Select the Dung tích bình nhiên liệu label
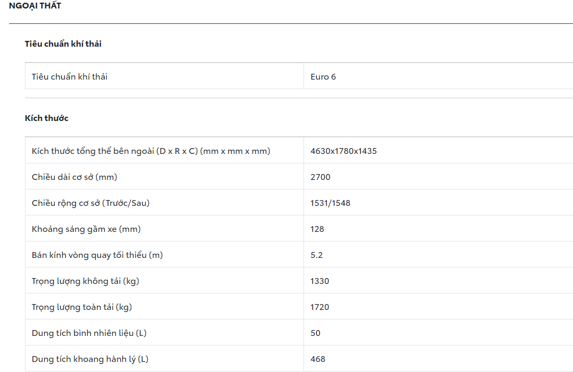573x372 pixels. coord(89,333)
